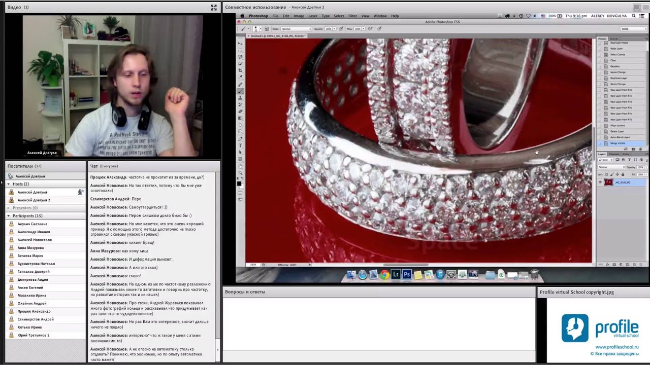Screen dimensions: 650x365
Task: Open the workspace dropdown labeled WORK
Action: pyautogui.click(x=634, y=29)
